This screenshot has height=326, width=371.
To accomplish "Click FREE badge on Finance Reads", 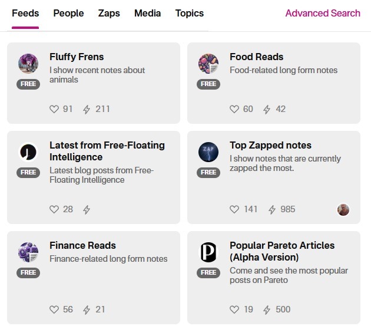I will click(x=28, y=272).
